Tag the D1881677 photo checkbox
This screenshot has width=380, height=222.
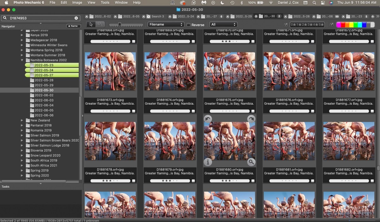click(x=372, y=111)
